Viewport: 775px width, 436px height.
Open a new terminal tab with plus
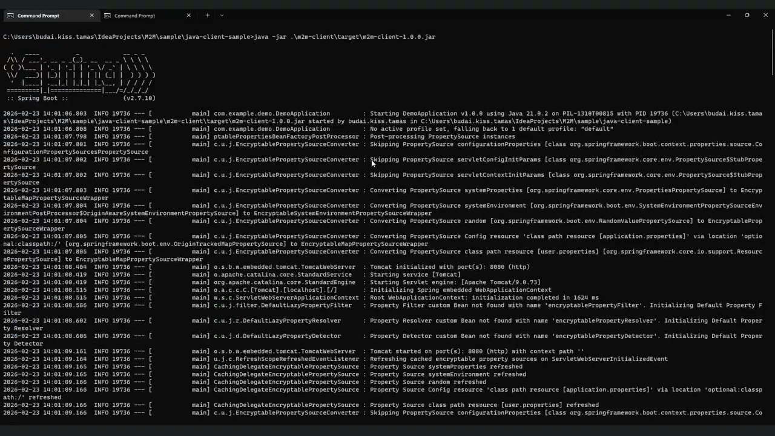click(207, 16)
